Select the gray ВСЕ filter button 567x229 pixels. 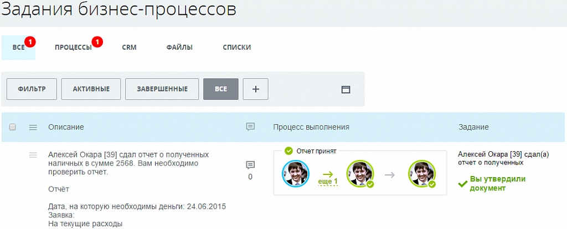tap(220, 89)
